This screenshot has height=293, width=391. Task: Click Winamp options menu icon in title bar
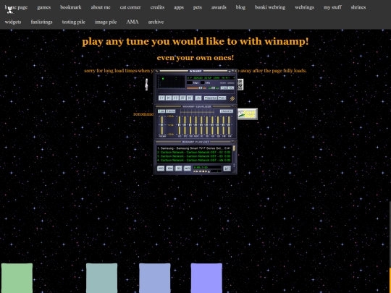click(x=156, y=71)
